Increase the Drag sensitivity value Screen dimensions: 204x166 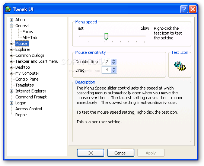pyautogui.click(x=114, y=68)
